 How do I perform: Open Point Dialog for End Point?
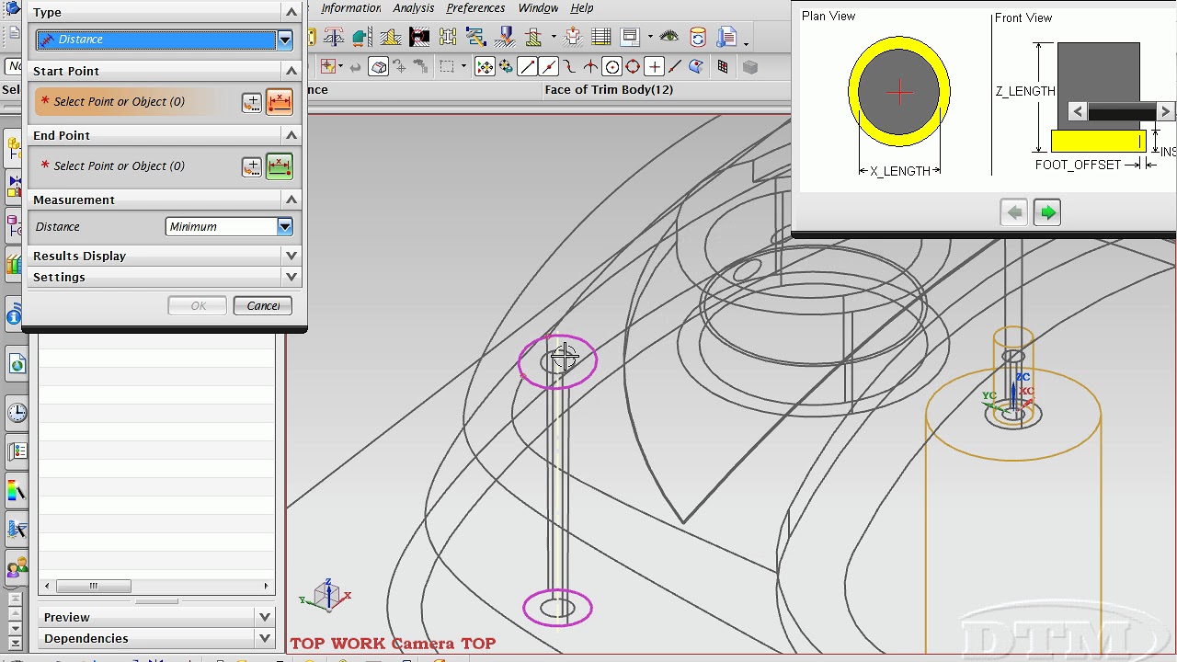tap(252, 166)
